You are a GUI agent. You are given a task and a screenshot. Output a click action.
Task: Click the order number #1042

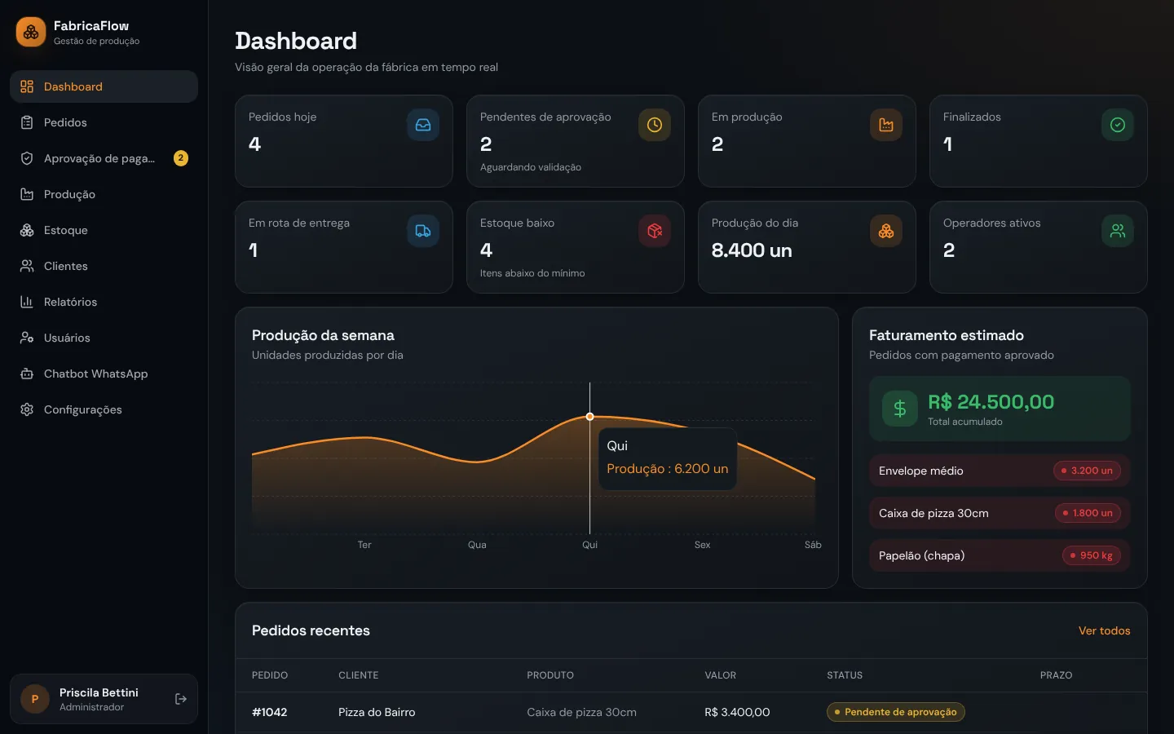270,712
